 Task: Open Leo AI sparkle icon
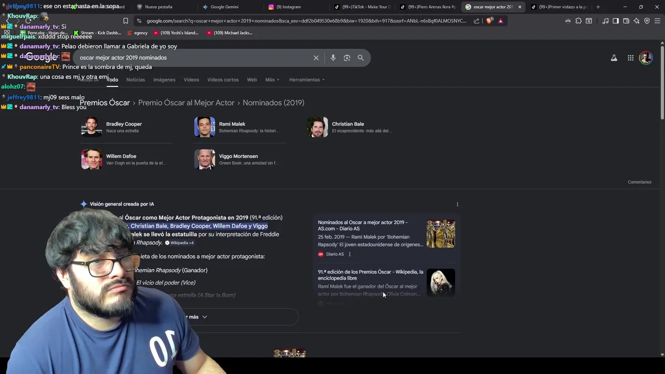636,21
